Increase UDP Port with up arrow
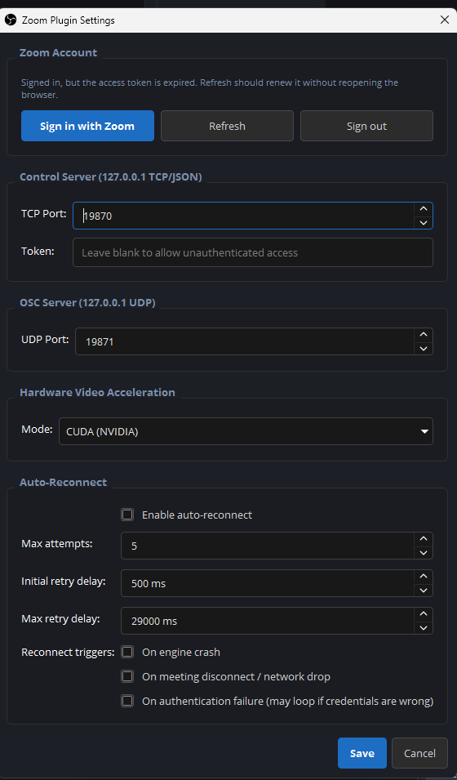457x780 pixels. click(x=424, y=335)
